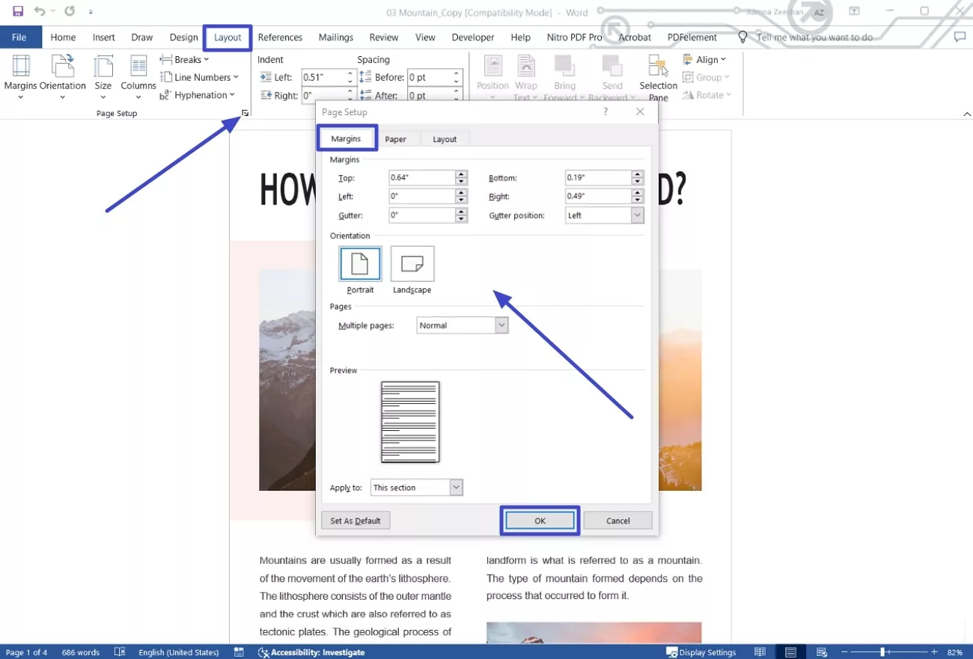Undo the last action from the title bar
This screenshot has height=659, width=973.
click(x=40, y=11)
